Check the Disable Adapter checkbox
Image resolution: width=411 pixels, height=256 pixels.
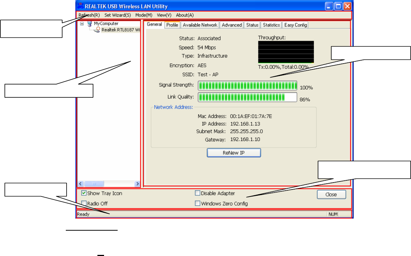pos(198,193)
